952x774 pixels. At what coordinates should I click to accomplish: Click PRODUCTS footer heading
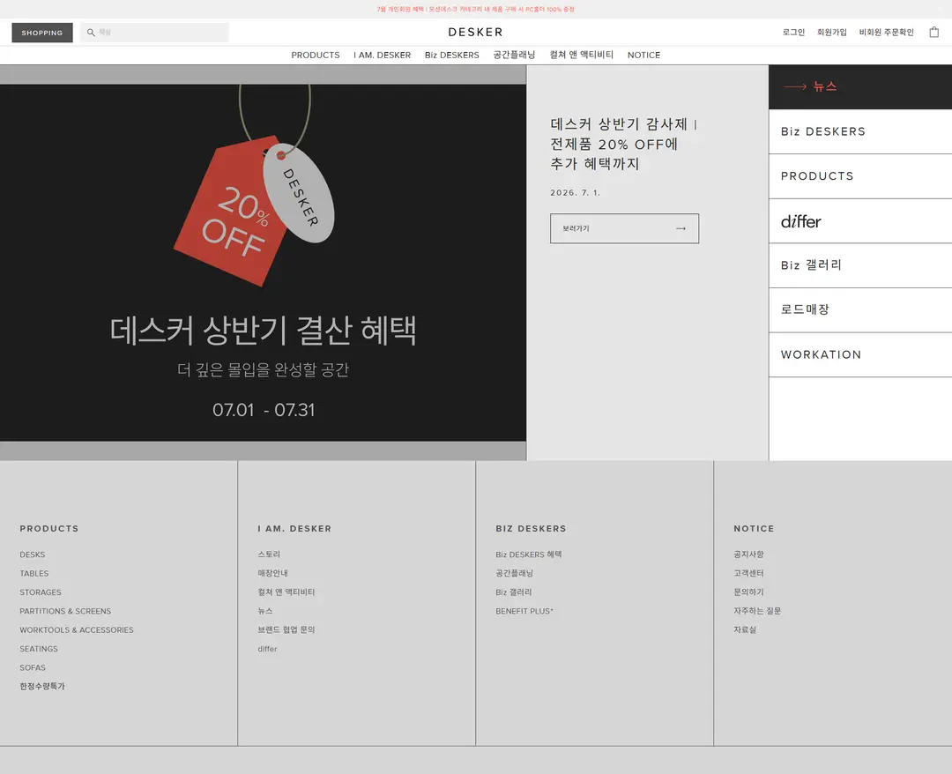[x=48, y=529]
